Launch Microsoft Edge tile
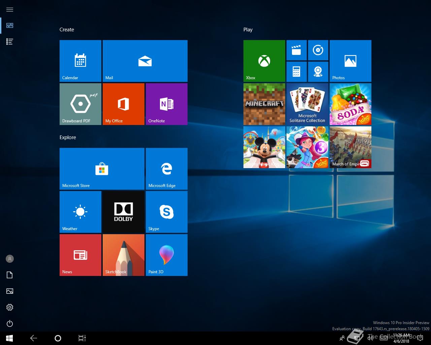The image size is (431, 345). [167, 169]
